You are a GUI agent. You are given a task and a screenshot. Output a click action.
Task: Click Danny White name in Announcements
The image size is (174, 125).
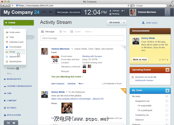(148, 38)
